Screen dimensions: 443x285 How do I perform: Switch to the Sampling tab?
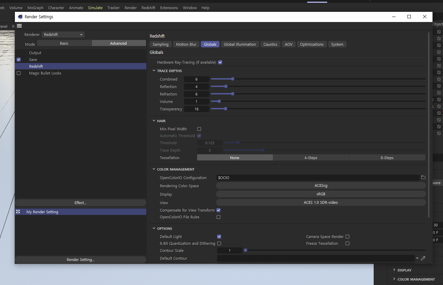161,44
